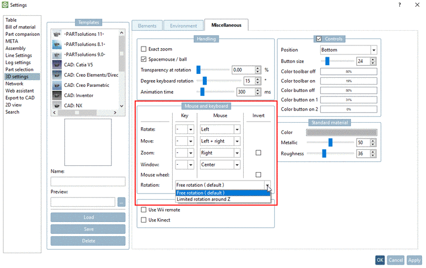This screenshot has height=268, width=426.
Task: Click the Cancel button
Action: click(395, 260)
